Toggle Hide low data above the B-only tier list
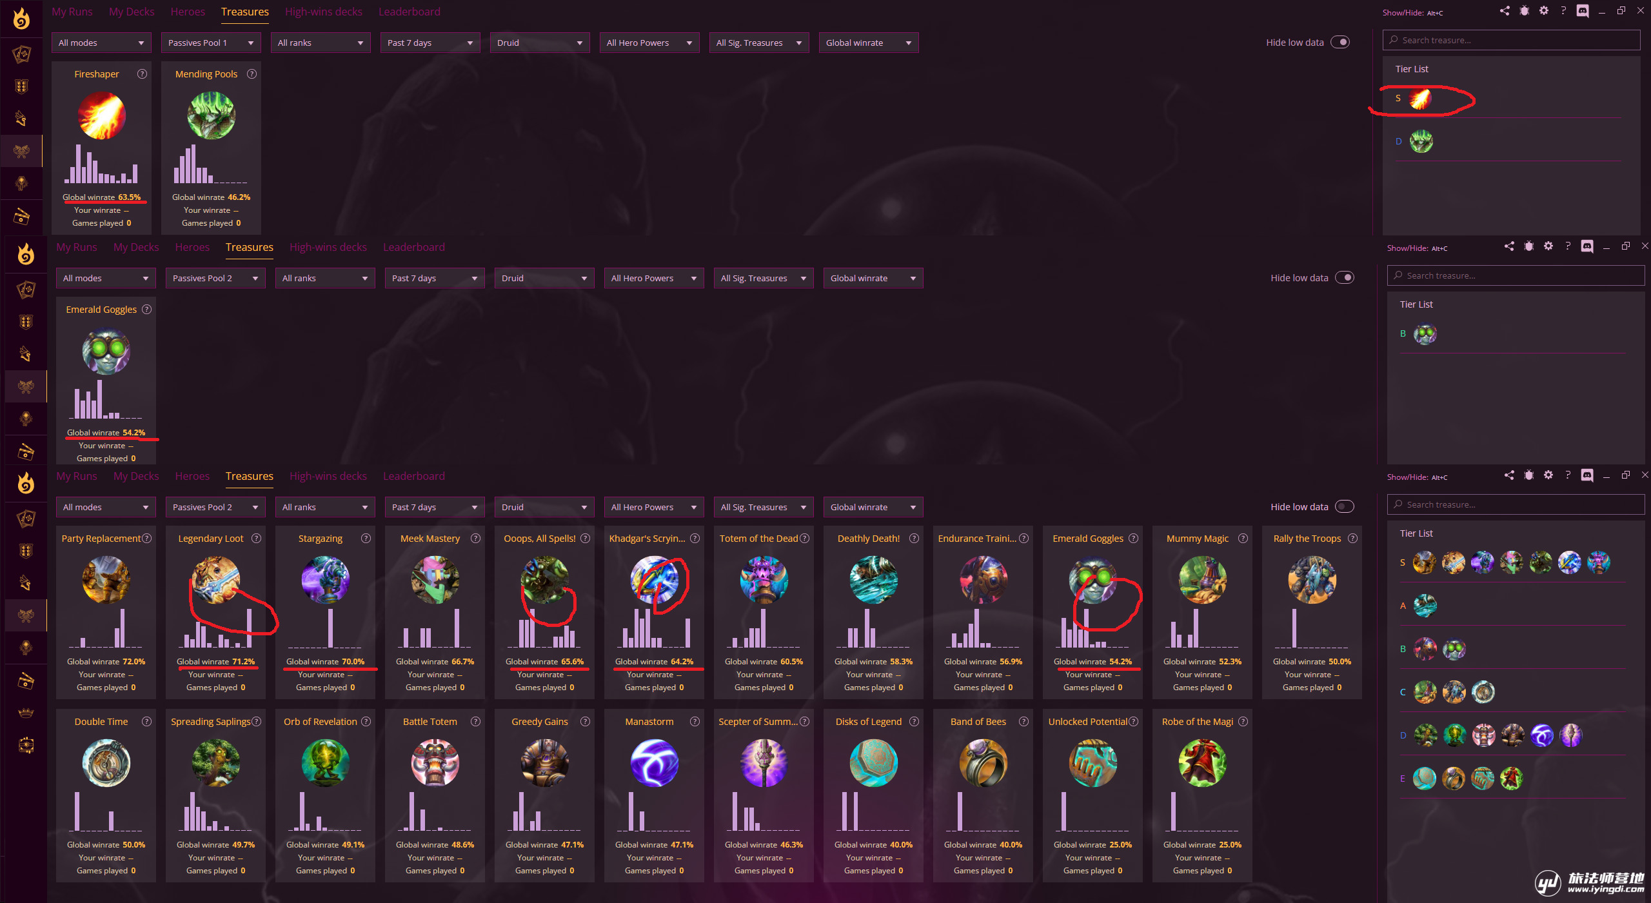This screenshot has height=903, width=1651. (x=1345, y=278)
